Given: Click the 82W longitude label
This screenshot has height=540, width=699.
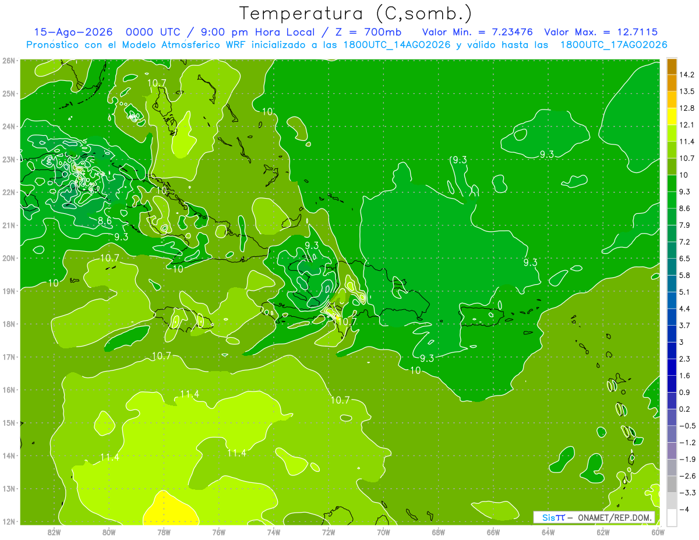Looking at the screenshot, I should [54, 532].
